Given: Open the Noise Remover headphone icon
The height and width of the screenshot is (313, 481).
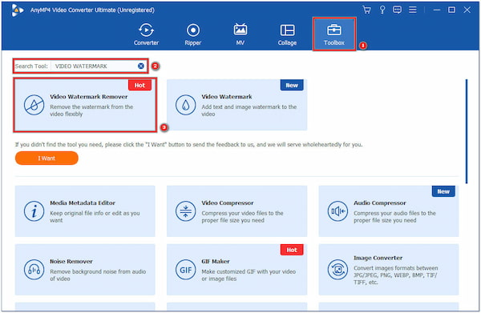Looking at the screenshot, I should click(34, 270).
